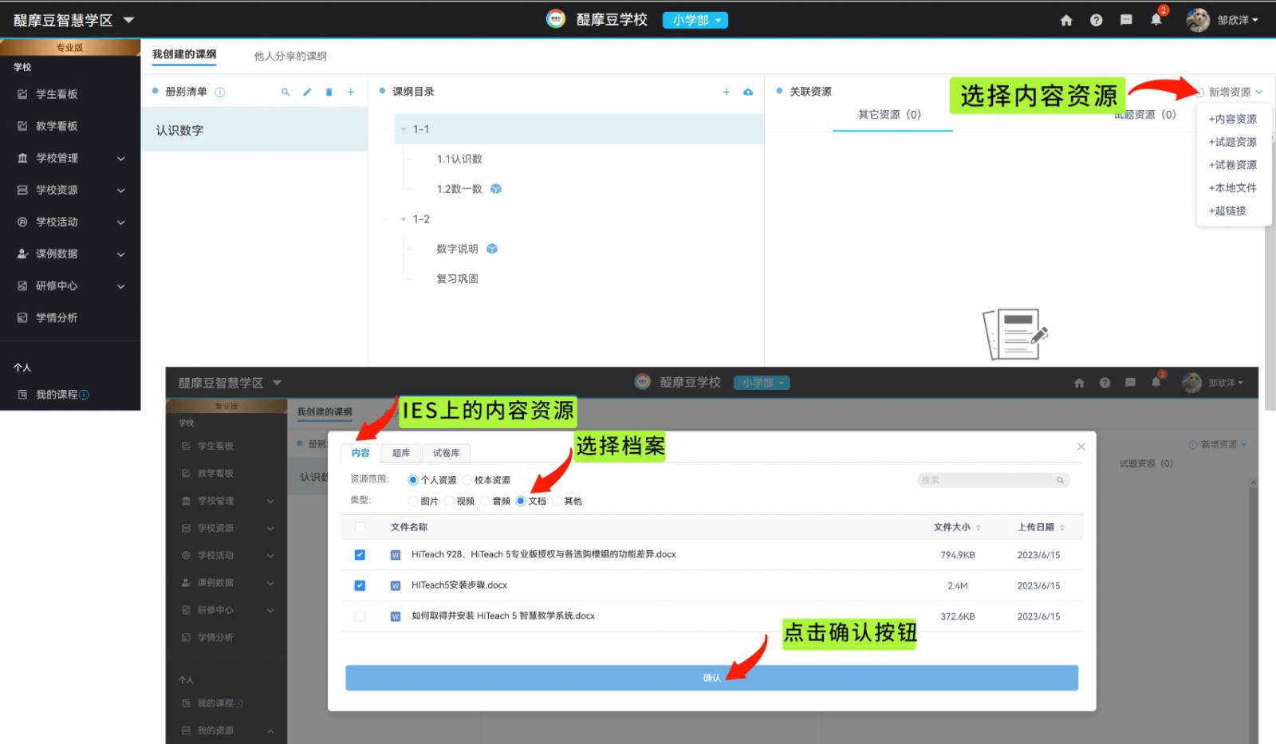Open the help question mark icon
The height and width of the screenshot is (744, 1276).
(1097, 21)
